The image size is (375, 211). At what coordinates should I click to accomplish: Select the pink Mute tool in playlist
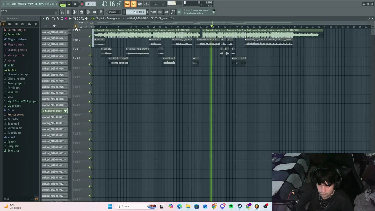pos(66,18)
